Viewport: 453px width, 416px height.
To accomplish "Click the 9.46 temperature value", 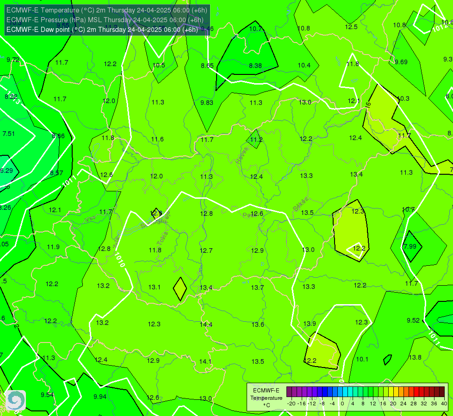I will (x=207, y=29).
